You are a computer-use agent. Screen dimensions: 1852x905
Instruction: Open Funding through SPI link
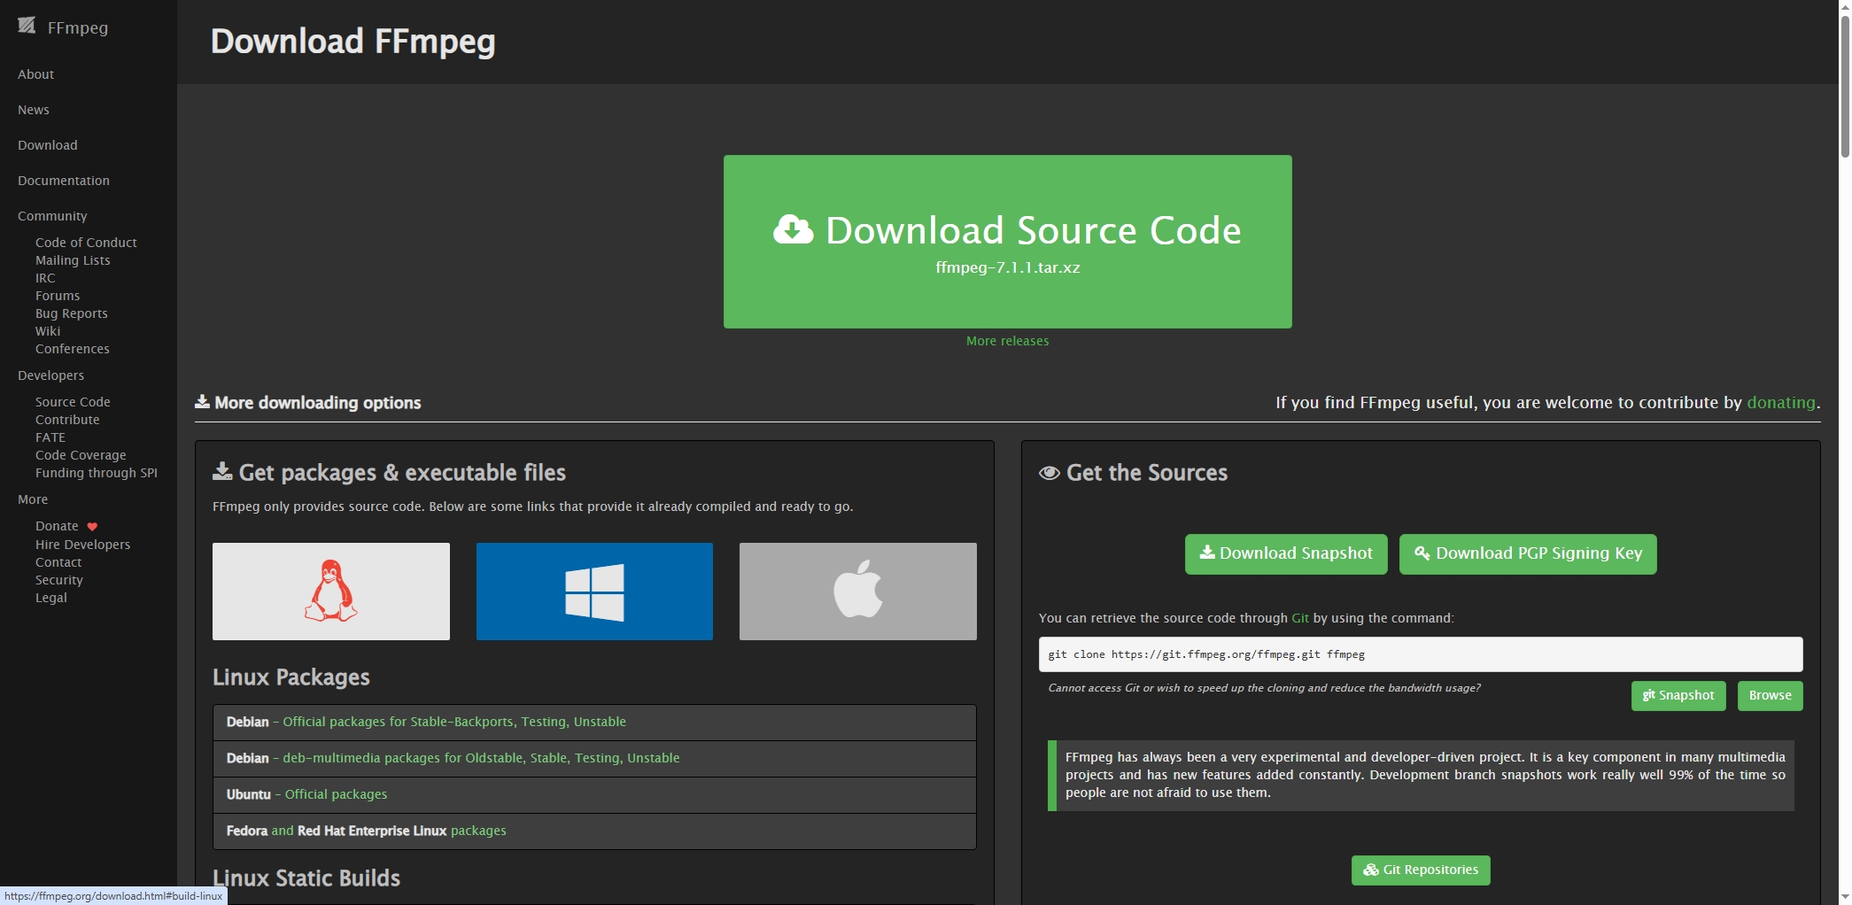coord(97,473)
